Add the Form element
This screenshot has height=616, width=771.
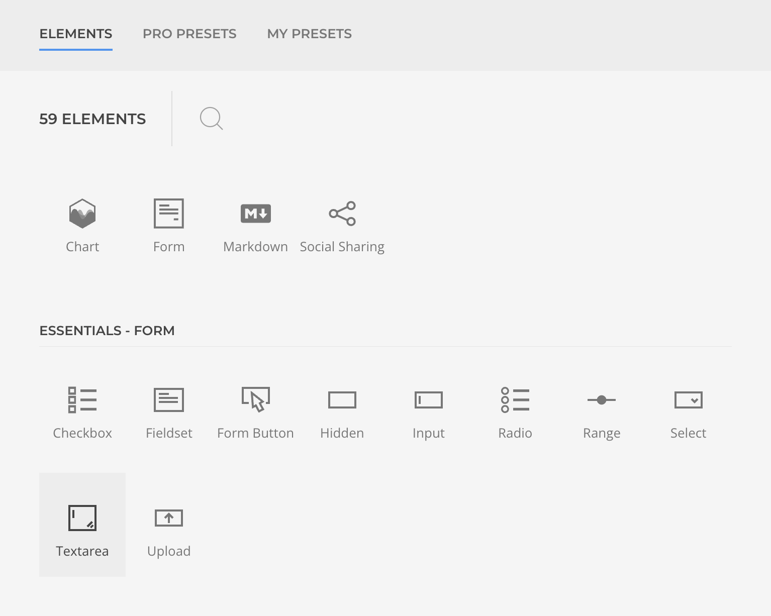click(x=168, y=225)
